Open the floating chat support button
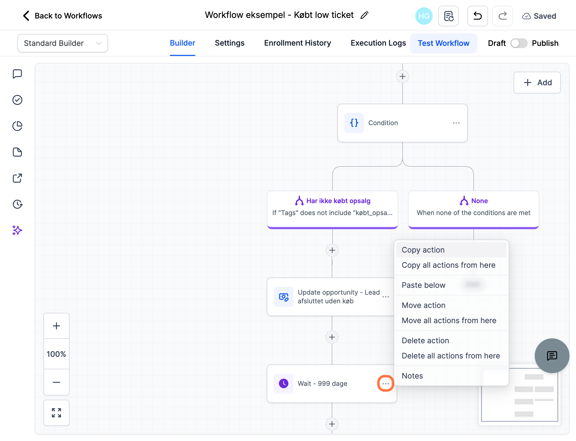This screenshot has height=441, width=576. [x=552, y=355]
